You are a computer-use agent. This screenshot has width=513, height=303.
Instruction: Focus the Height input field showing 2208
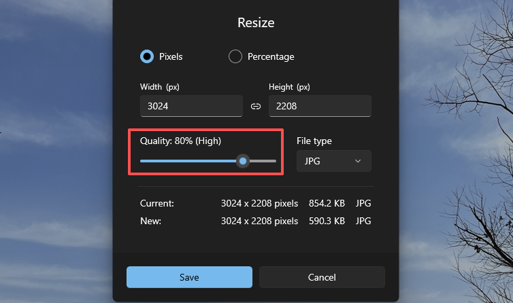[320, 106]
